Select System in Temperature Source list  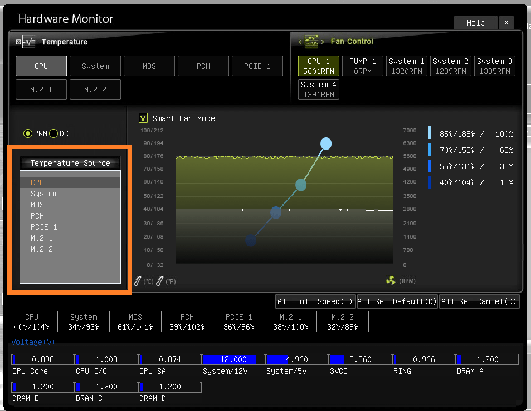coord(70,194)
